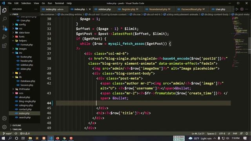Open File Explorer from taskbar

point(30,138)
